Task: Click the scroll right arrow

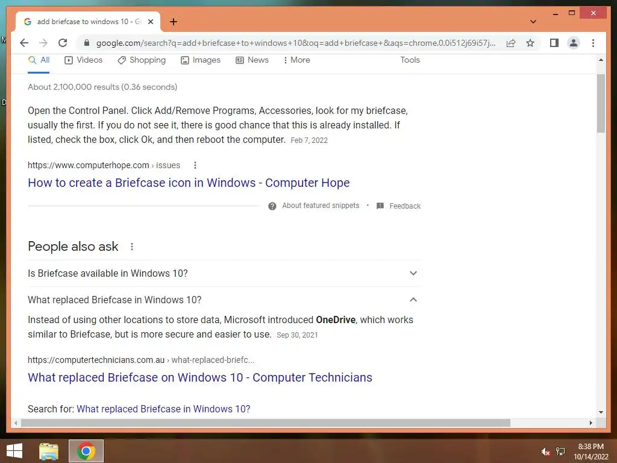Action: [x=591, y=423]
